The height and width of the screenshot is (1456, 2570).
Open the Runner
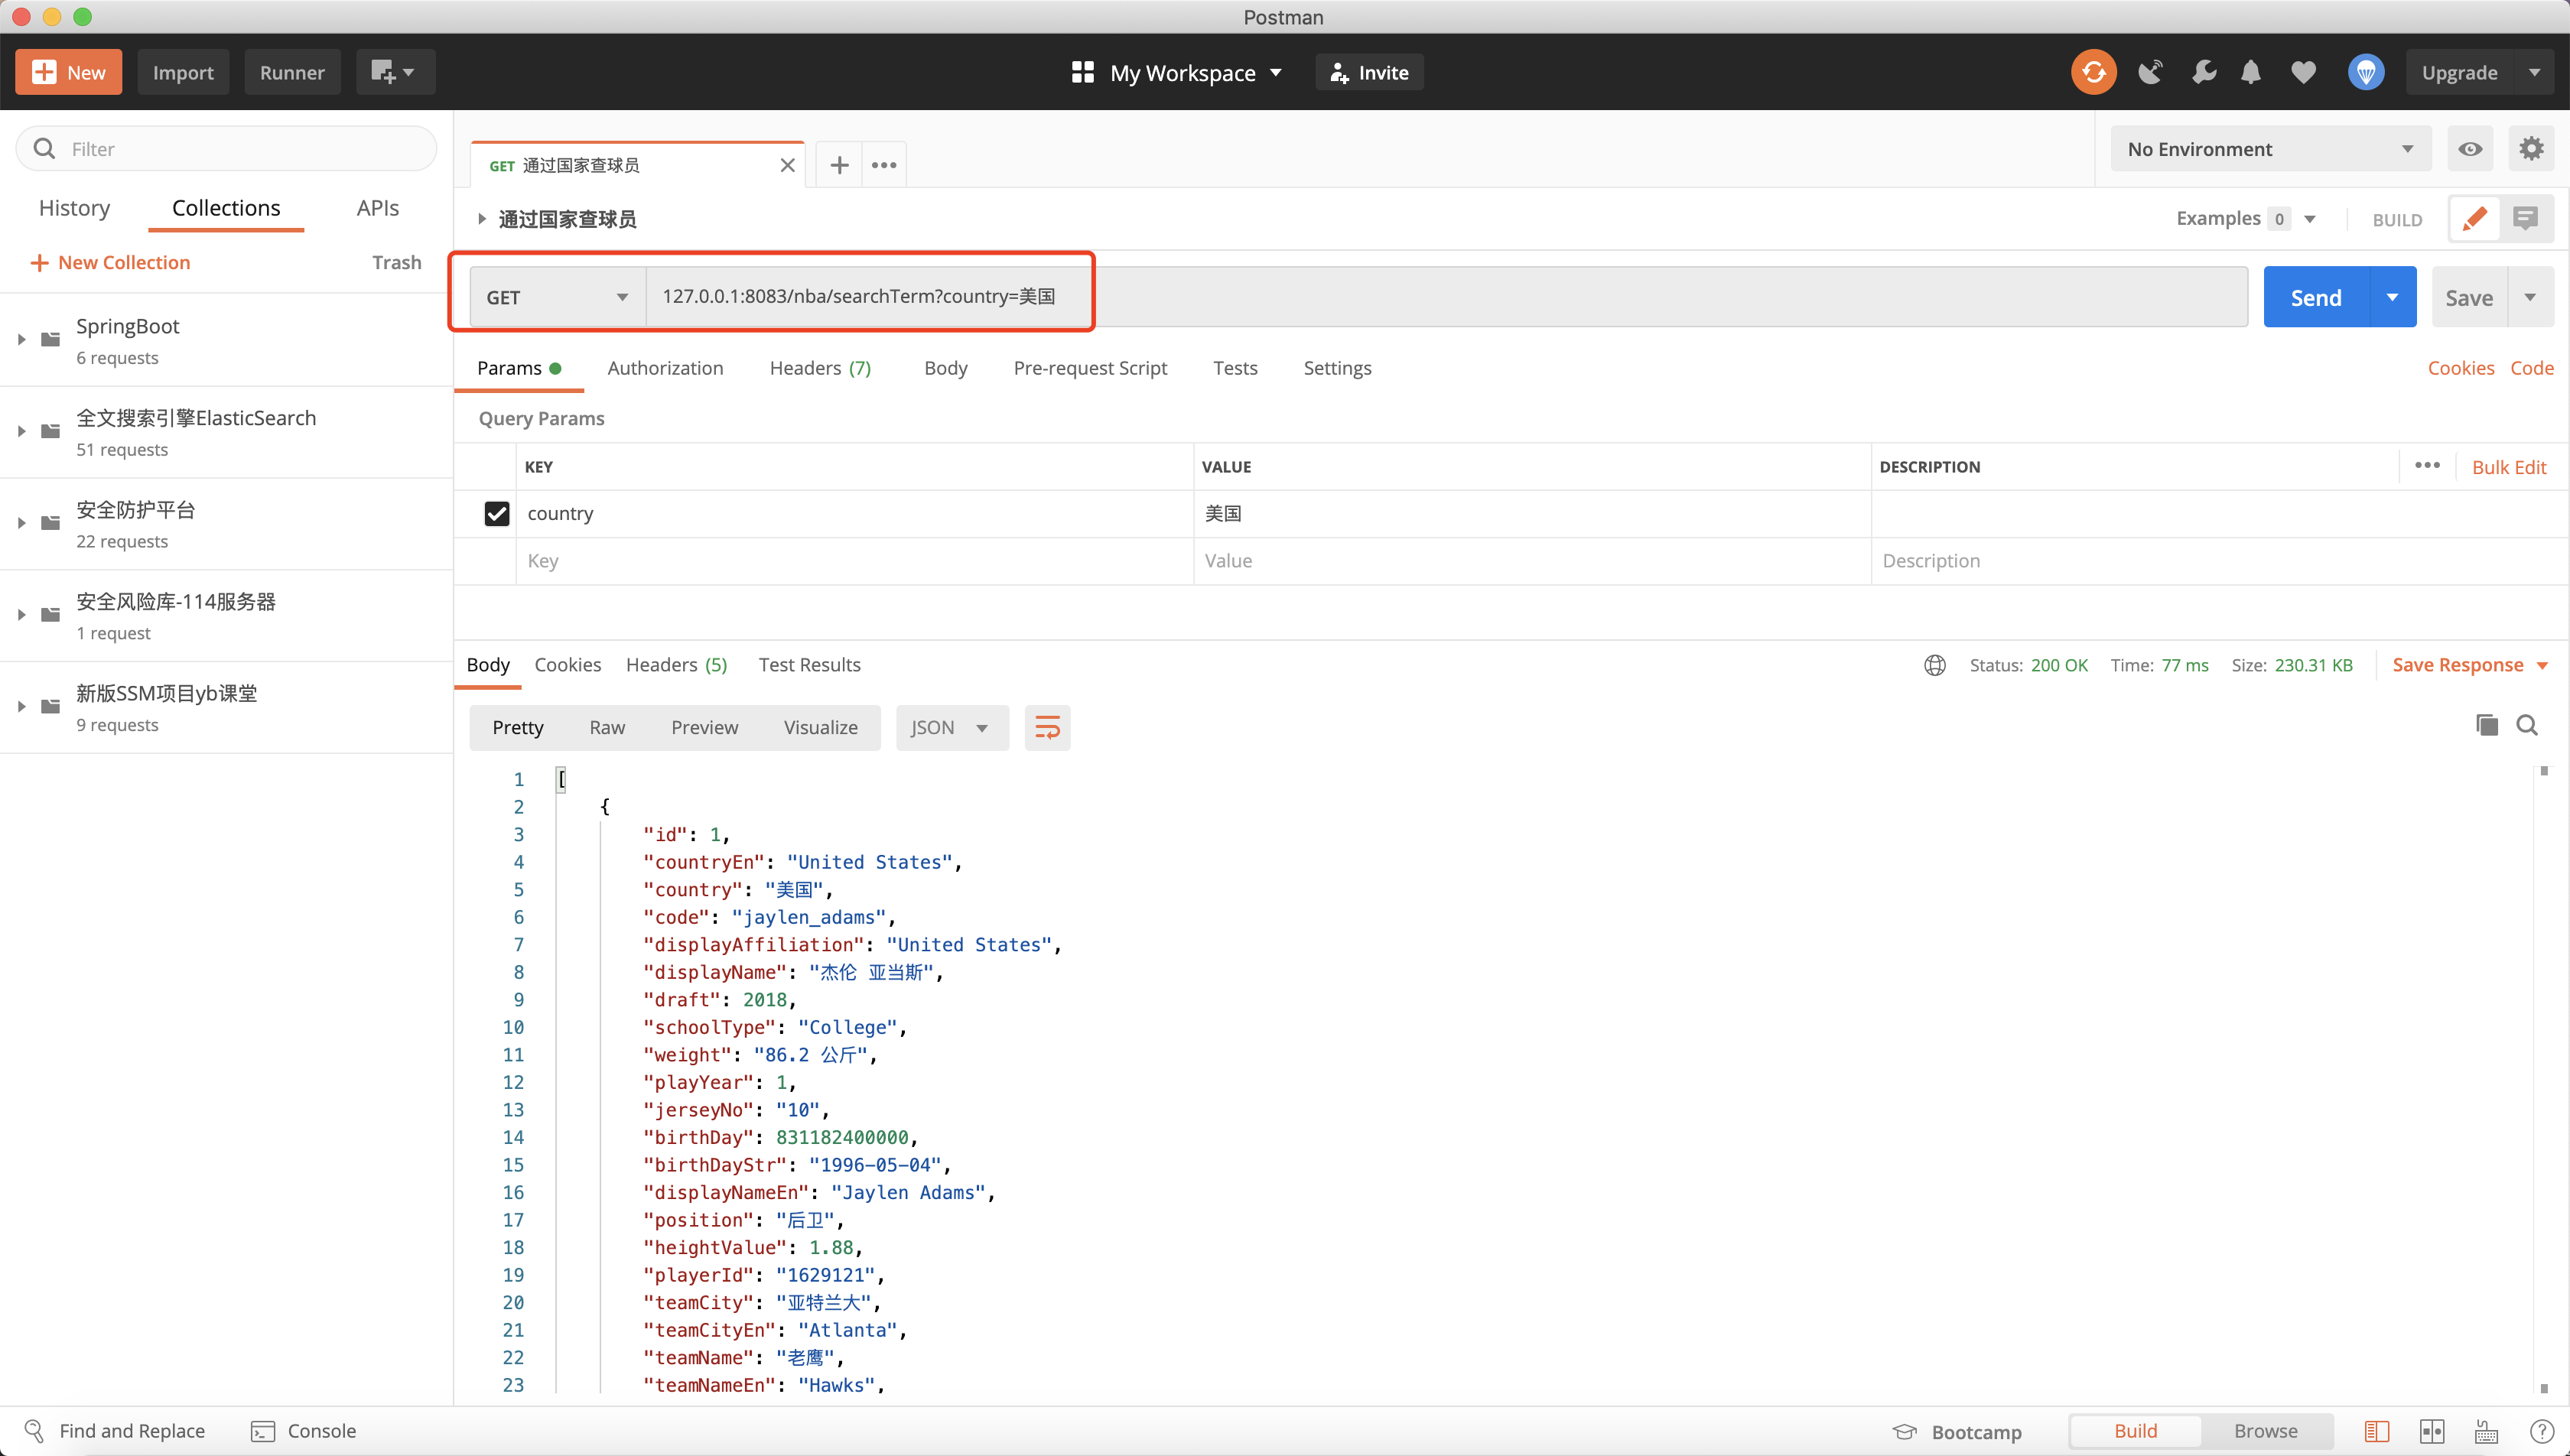tap(292, 72)
